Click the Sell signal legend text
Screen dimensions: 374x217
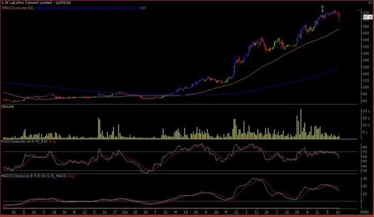[142, 8]
